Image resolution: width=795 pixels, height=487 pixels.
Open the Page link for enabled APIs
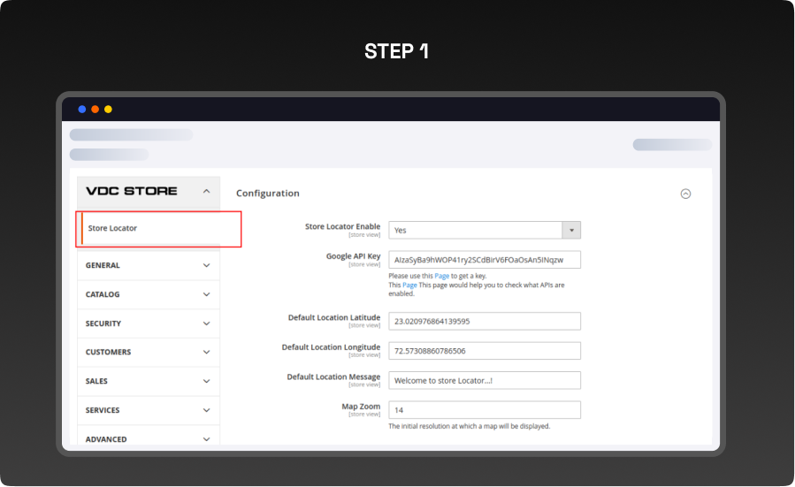coord(409,285)
